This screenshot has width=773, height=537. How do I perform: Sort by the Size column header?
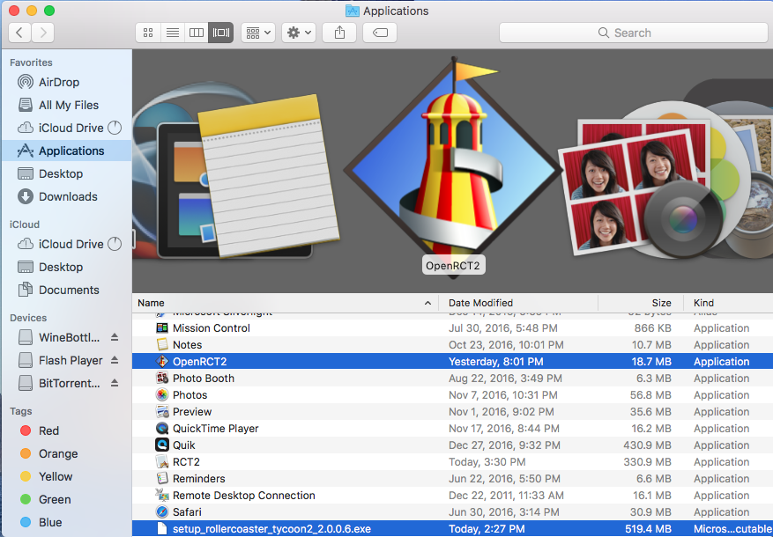(x=641, y=303)
